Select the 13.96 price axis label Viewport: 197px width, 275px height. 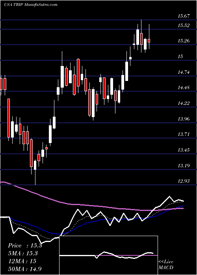click(184, 119)
